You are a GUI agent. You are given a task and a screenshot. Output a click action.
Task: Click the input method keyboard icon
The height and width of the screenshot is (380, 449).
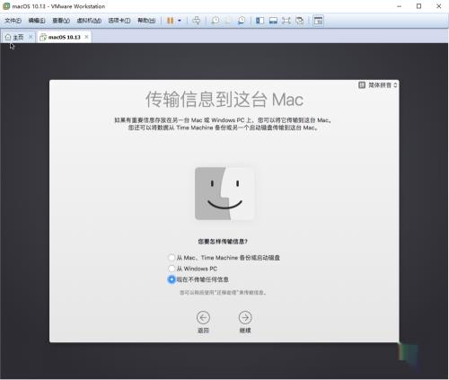tap(362, 85)
